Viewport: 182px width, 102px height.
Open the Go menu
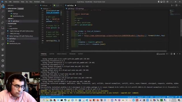coord(27,2)
